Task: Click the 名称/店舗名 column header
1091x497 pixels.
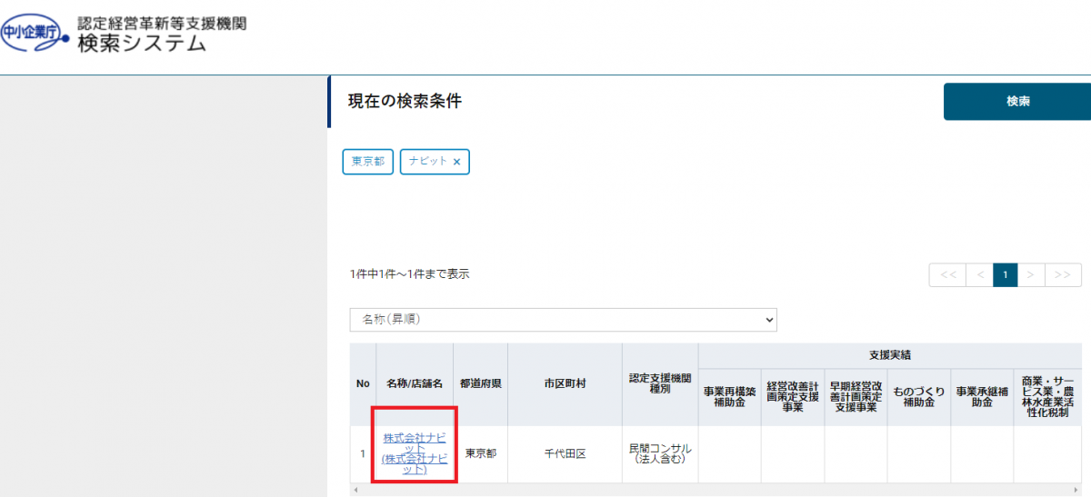Action: coord(415,384)
